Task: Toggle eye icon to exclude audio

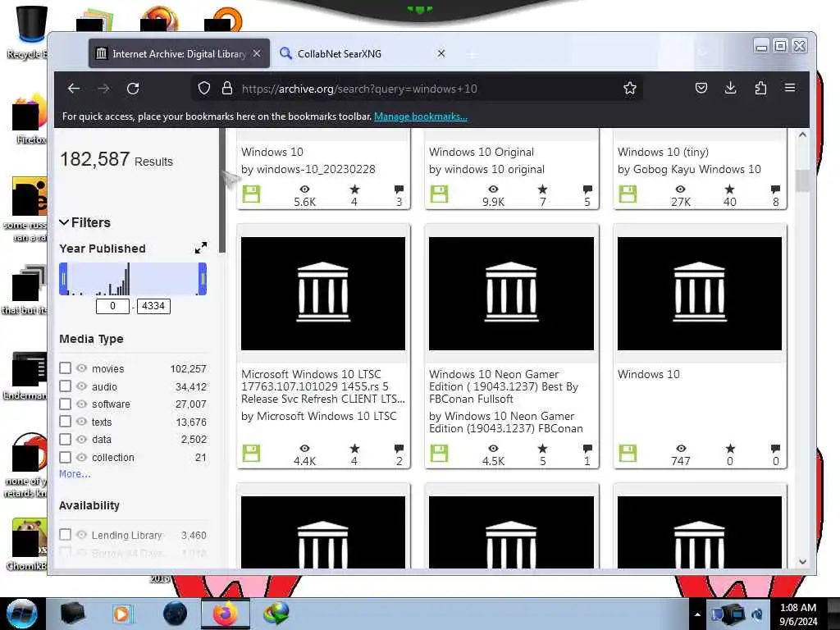Action: (x=81, y=386)
